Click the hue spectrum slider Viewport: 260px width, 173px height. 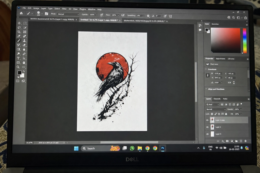coord(245,41)
